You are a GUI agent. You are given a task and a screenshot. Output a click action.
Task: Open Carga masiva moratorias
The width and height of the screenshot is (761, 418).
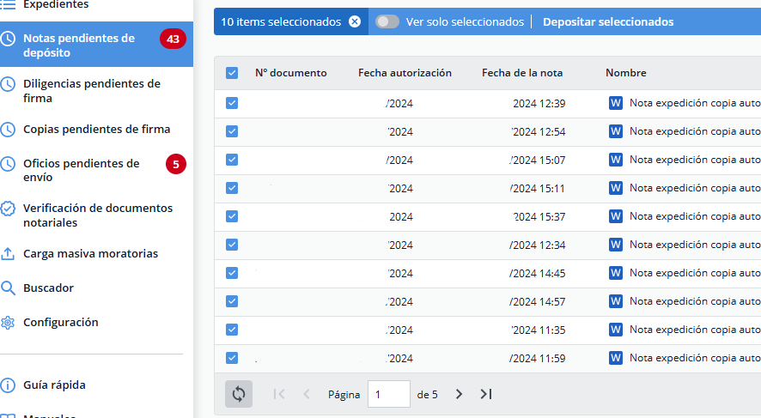90,254
